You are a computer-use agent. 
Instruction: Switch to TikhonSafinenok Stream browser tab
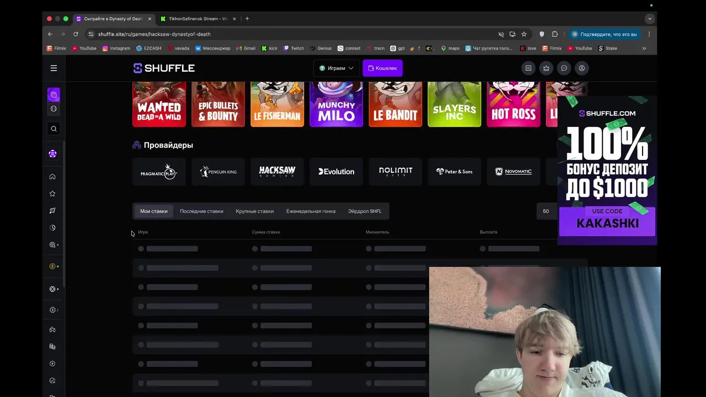click(x=197, y=19)
